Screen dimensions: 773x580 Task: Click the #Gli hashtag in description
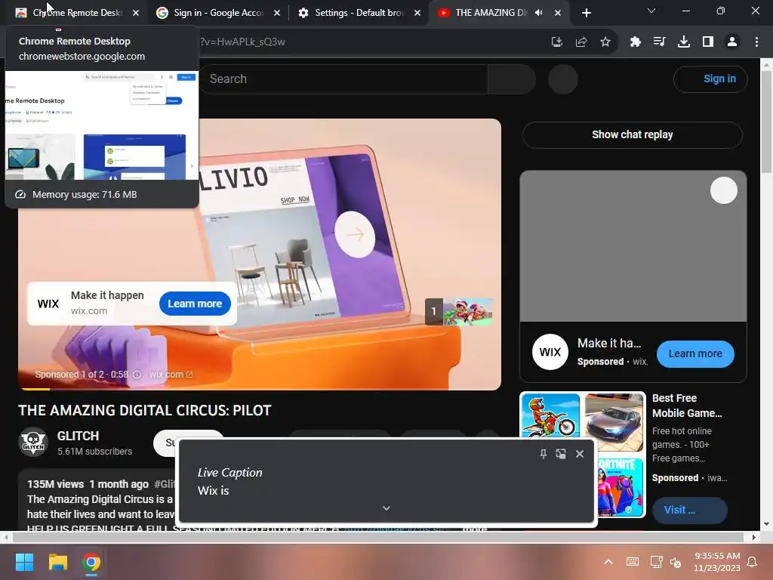tap(165, 484)
